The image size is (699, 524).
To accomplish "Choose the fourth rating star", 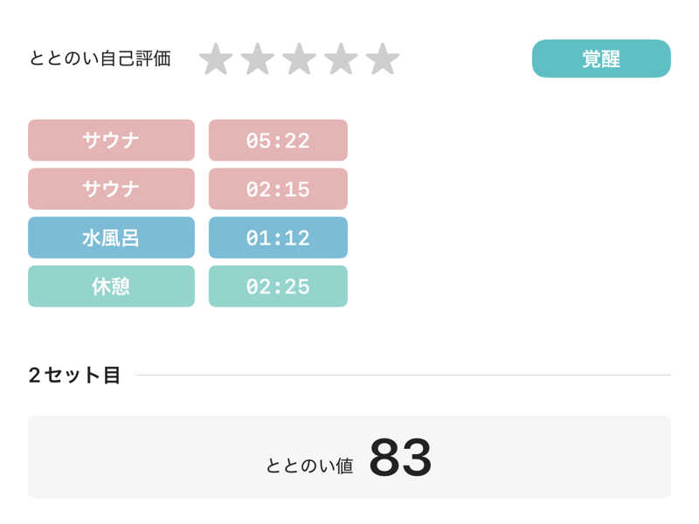I will (x=341, y=59).
